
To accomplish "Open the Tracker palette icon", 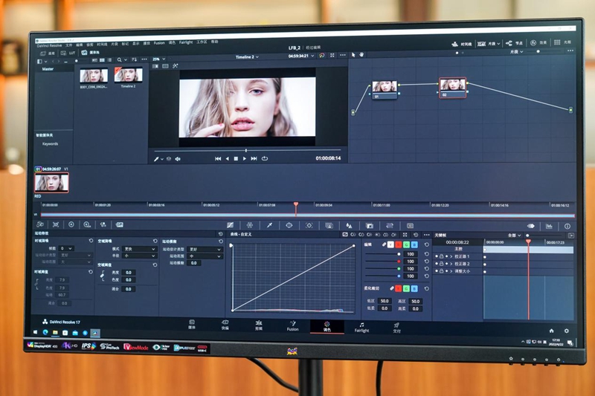I will pyautogui.click(x=309, y=225).
